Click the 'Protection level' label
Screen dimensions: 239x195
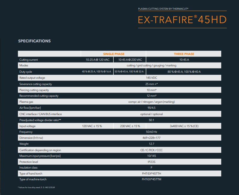(x=29, y=162)
